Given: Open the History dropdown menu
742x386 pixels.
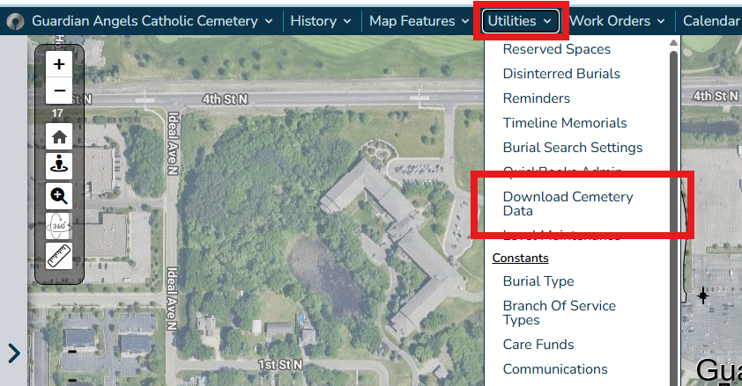Looking at the screenshot, I should (x=321, y=21).
